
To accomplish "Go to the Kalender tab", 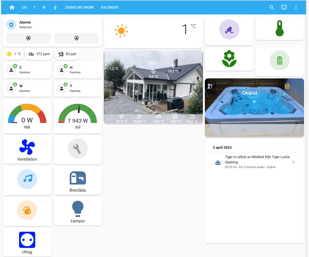I will (x=110, y=7).
